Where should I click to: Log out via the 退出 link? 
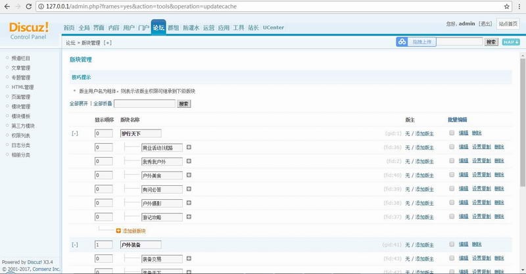[x=485, y=24]
